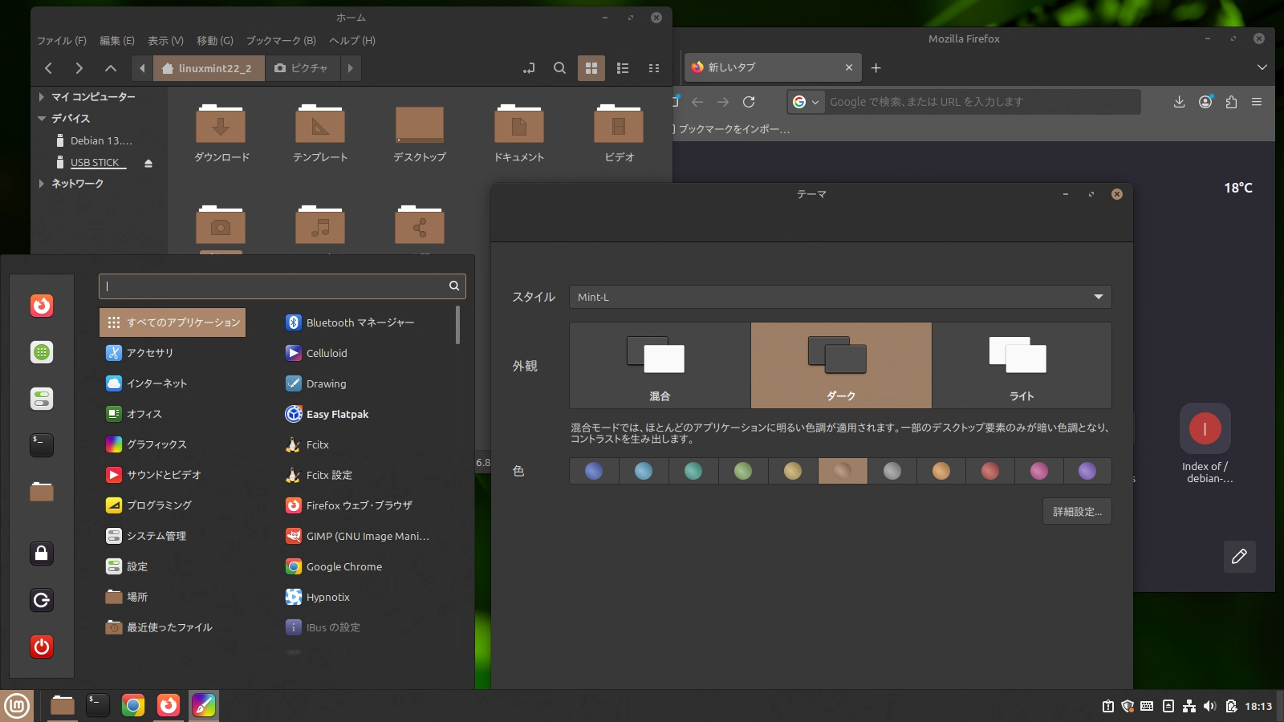The height and width of the screenshot is (722, 1284).
Task: Open Software Manager favorite in menu sidebar
Action: (x=42, y=352)
